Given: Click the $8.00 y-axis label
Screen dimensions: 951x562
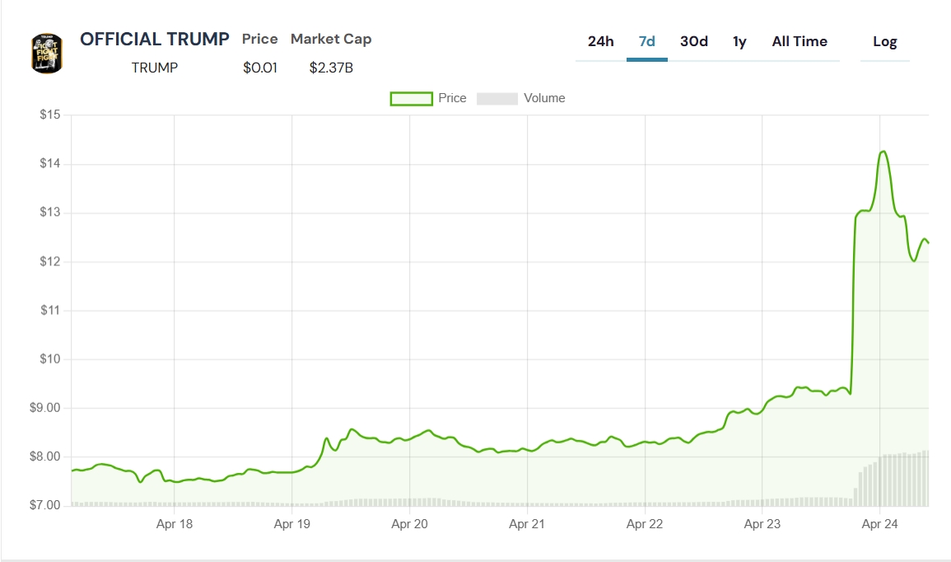Looking at the screenshot, I should coord(45,457).
